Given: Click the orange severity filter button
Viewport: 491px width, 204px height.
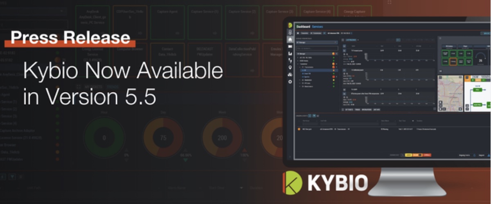Looking at the screenshot, I should coord(419,155).
